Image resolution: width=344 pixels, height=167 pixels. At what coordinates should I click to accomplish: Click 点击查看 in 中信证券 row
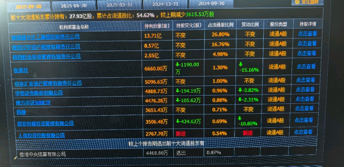click(305, 89)
